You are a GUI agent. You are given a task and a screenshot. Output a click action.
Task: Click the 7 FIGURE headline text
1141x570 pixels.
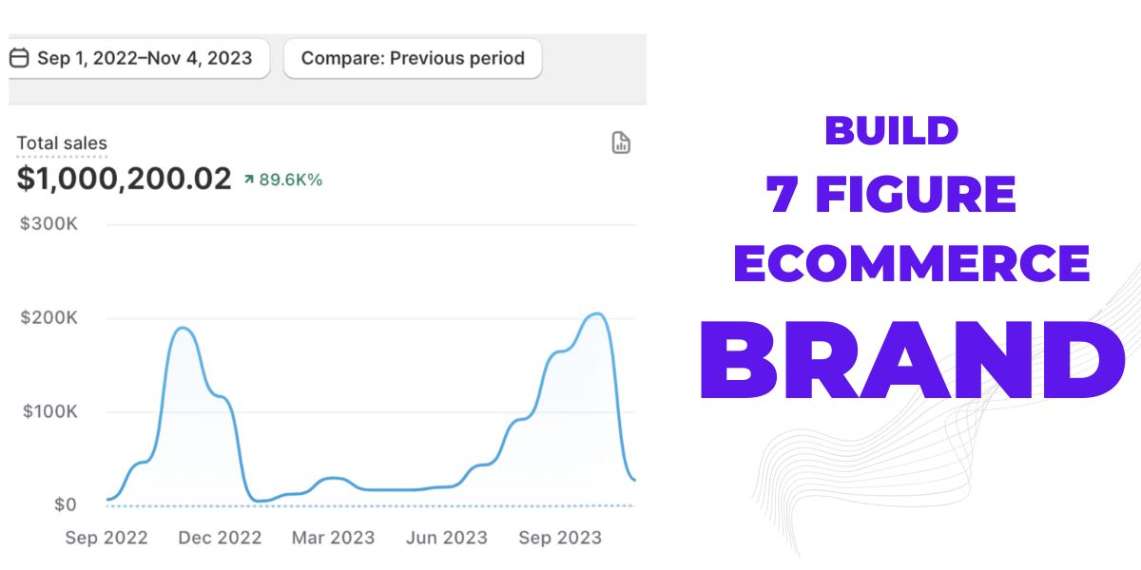(x=892, y=196)
